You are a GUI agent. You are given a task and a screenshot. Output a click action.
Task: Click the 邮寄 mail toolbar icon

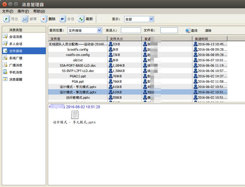tap(25, 19)
